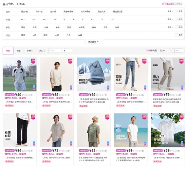Image resolution: width=187 pixels, height=169 pixels.
Task: Filter by V领 collar type
Action: point(34,35)
